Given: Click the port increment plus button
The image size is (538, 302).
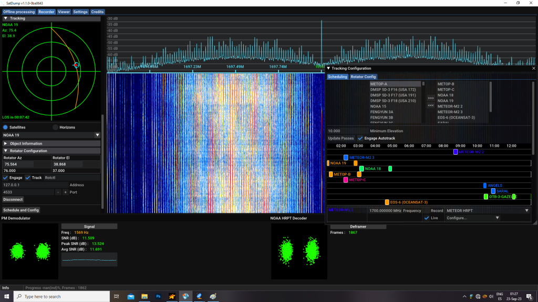Looking at the screenshot, I should [x=66, y=192].
